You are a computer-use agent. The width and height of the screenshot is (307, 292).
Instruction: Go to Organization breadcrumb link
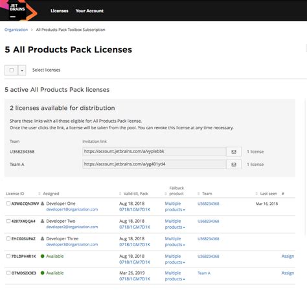click(16, 30)
